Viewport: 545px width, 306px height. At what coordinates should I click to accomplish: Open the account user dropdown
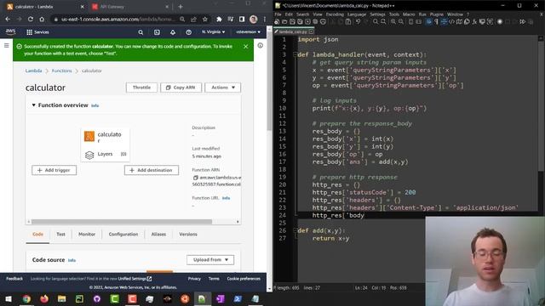pyautogui.click(x=248, y=32)
